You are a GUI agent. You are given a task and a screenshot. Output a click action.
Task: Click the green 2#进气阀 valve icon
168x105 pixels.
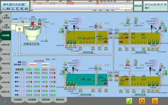pos(95,69)
